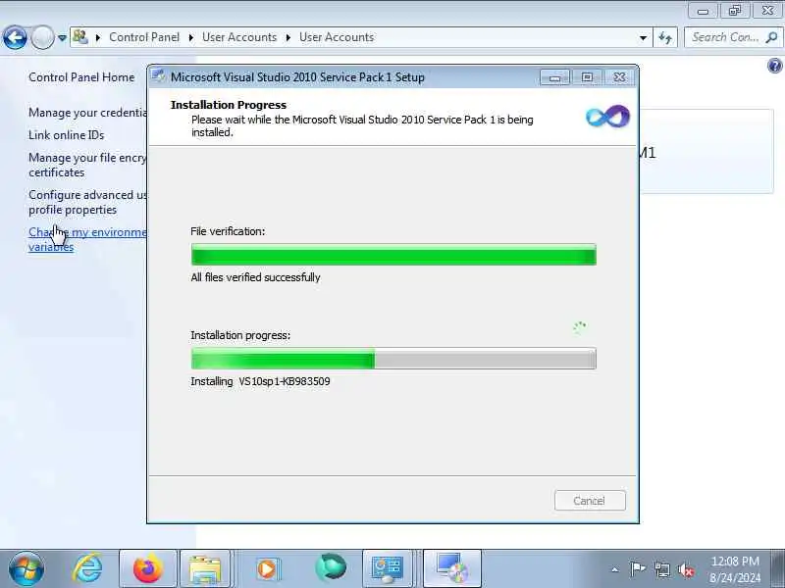Click the magnifier search icon
Viewport: 785px width, 588px height.
pos(771,37)
